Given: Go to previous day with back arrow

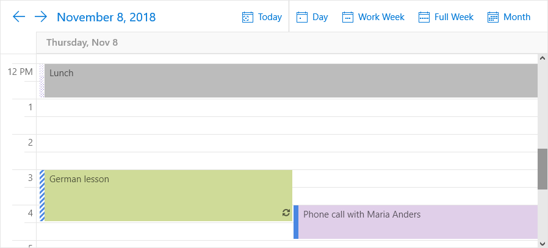Looking at the screenshot, I should (x=19, y=16).
